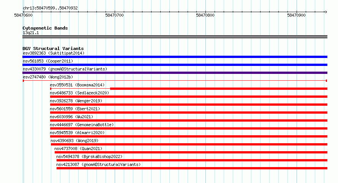Image resolution: width=338 pixels, height=183 pixels.
Task: Select the red bar under nsv4390693
Action: [189, 144]
